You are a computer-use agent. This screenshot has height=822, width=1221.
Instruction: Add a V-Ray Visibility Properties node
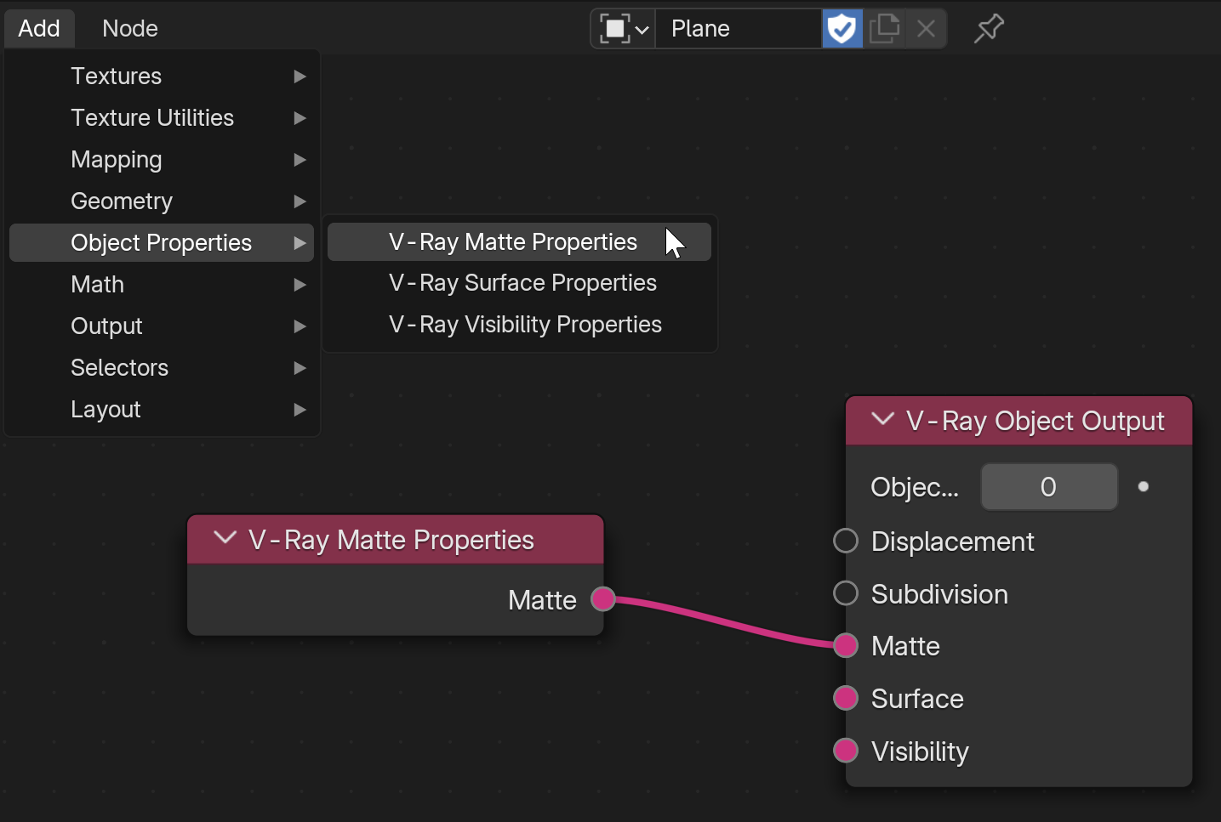tap(519, 325)
